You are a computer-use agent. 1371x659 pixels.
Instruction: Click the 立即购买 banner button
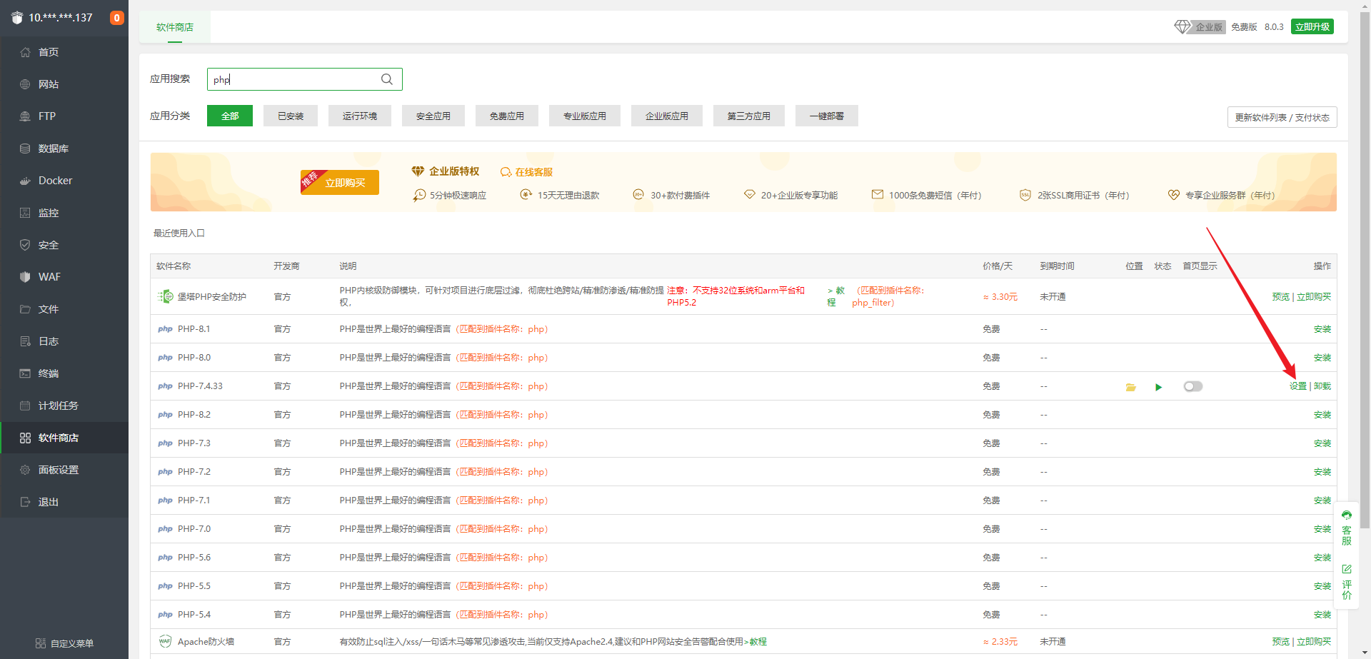(x=341, y=182)
